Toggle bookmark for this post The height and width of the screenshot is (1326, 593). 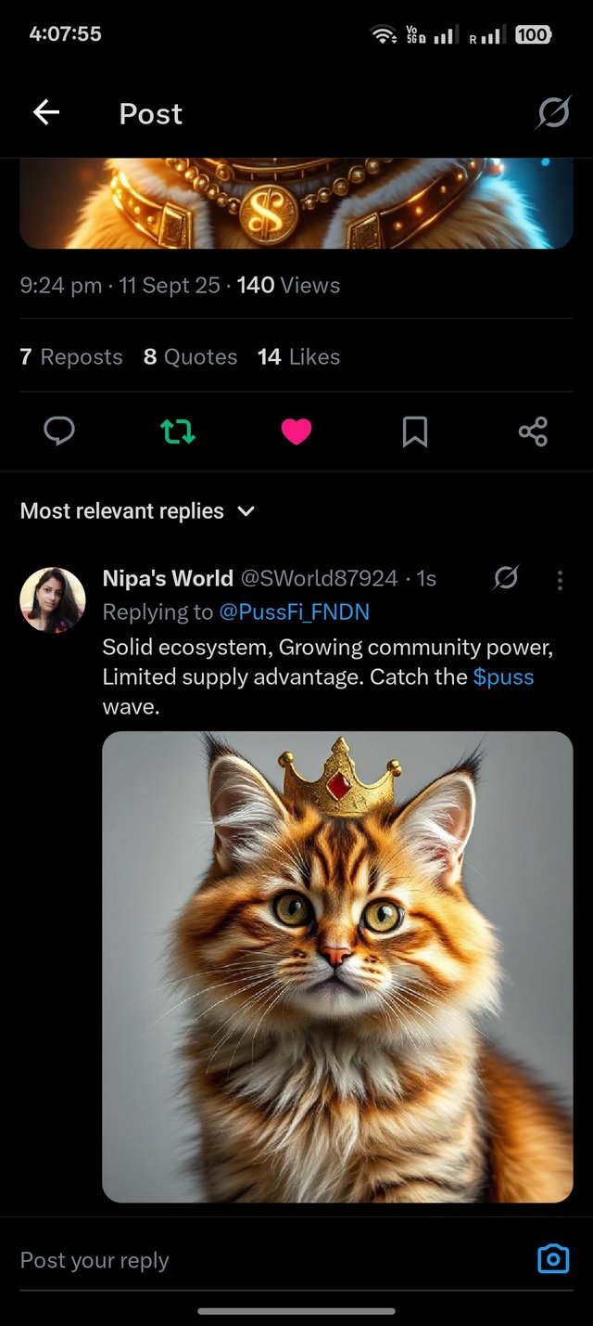[x=414, y=431]
